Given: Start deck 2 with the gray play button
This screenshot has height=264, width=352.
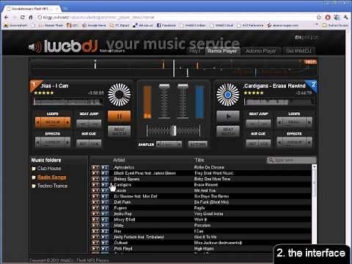Looking at the screenshot, I should 228,117.
